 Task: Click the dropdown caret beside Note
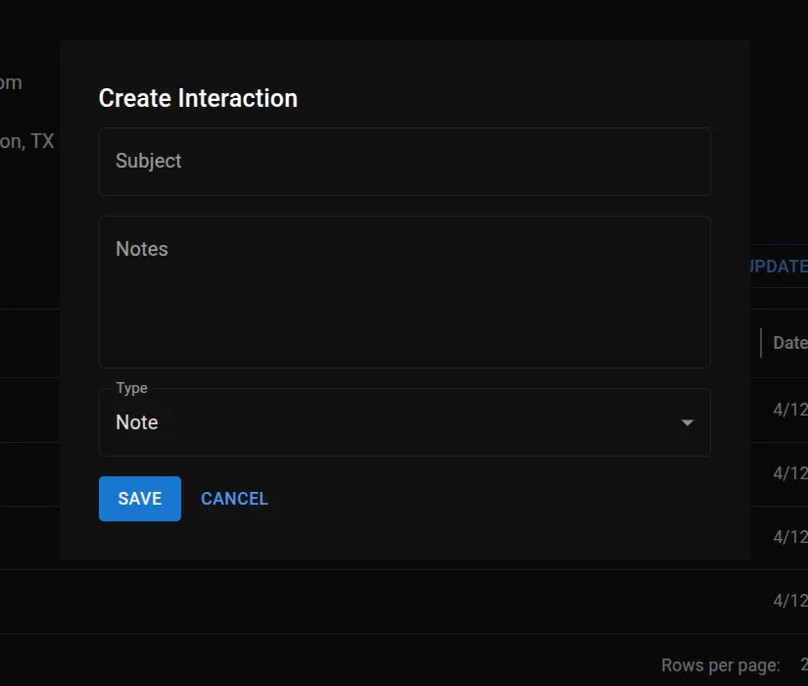tap(686, 422)
